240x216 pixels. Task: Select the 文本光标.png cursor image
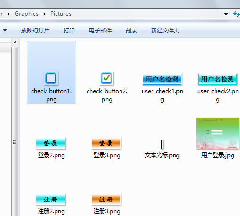[162, 144]
